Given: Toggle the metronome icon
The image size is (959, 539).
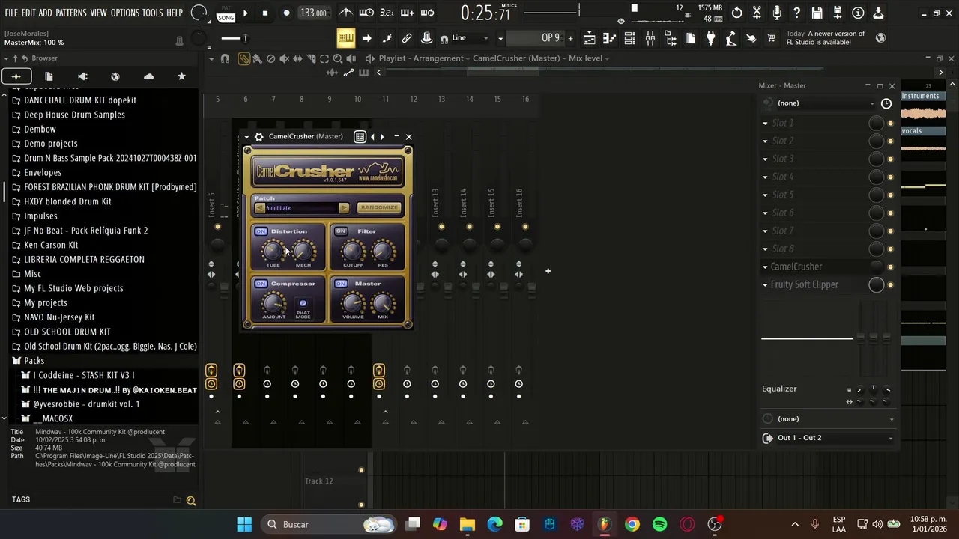Looking at the screenshot, I should click(x=346, y=13).
